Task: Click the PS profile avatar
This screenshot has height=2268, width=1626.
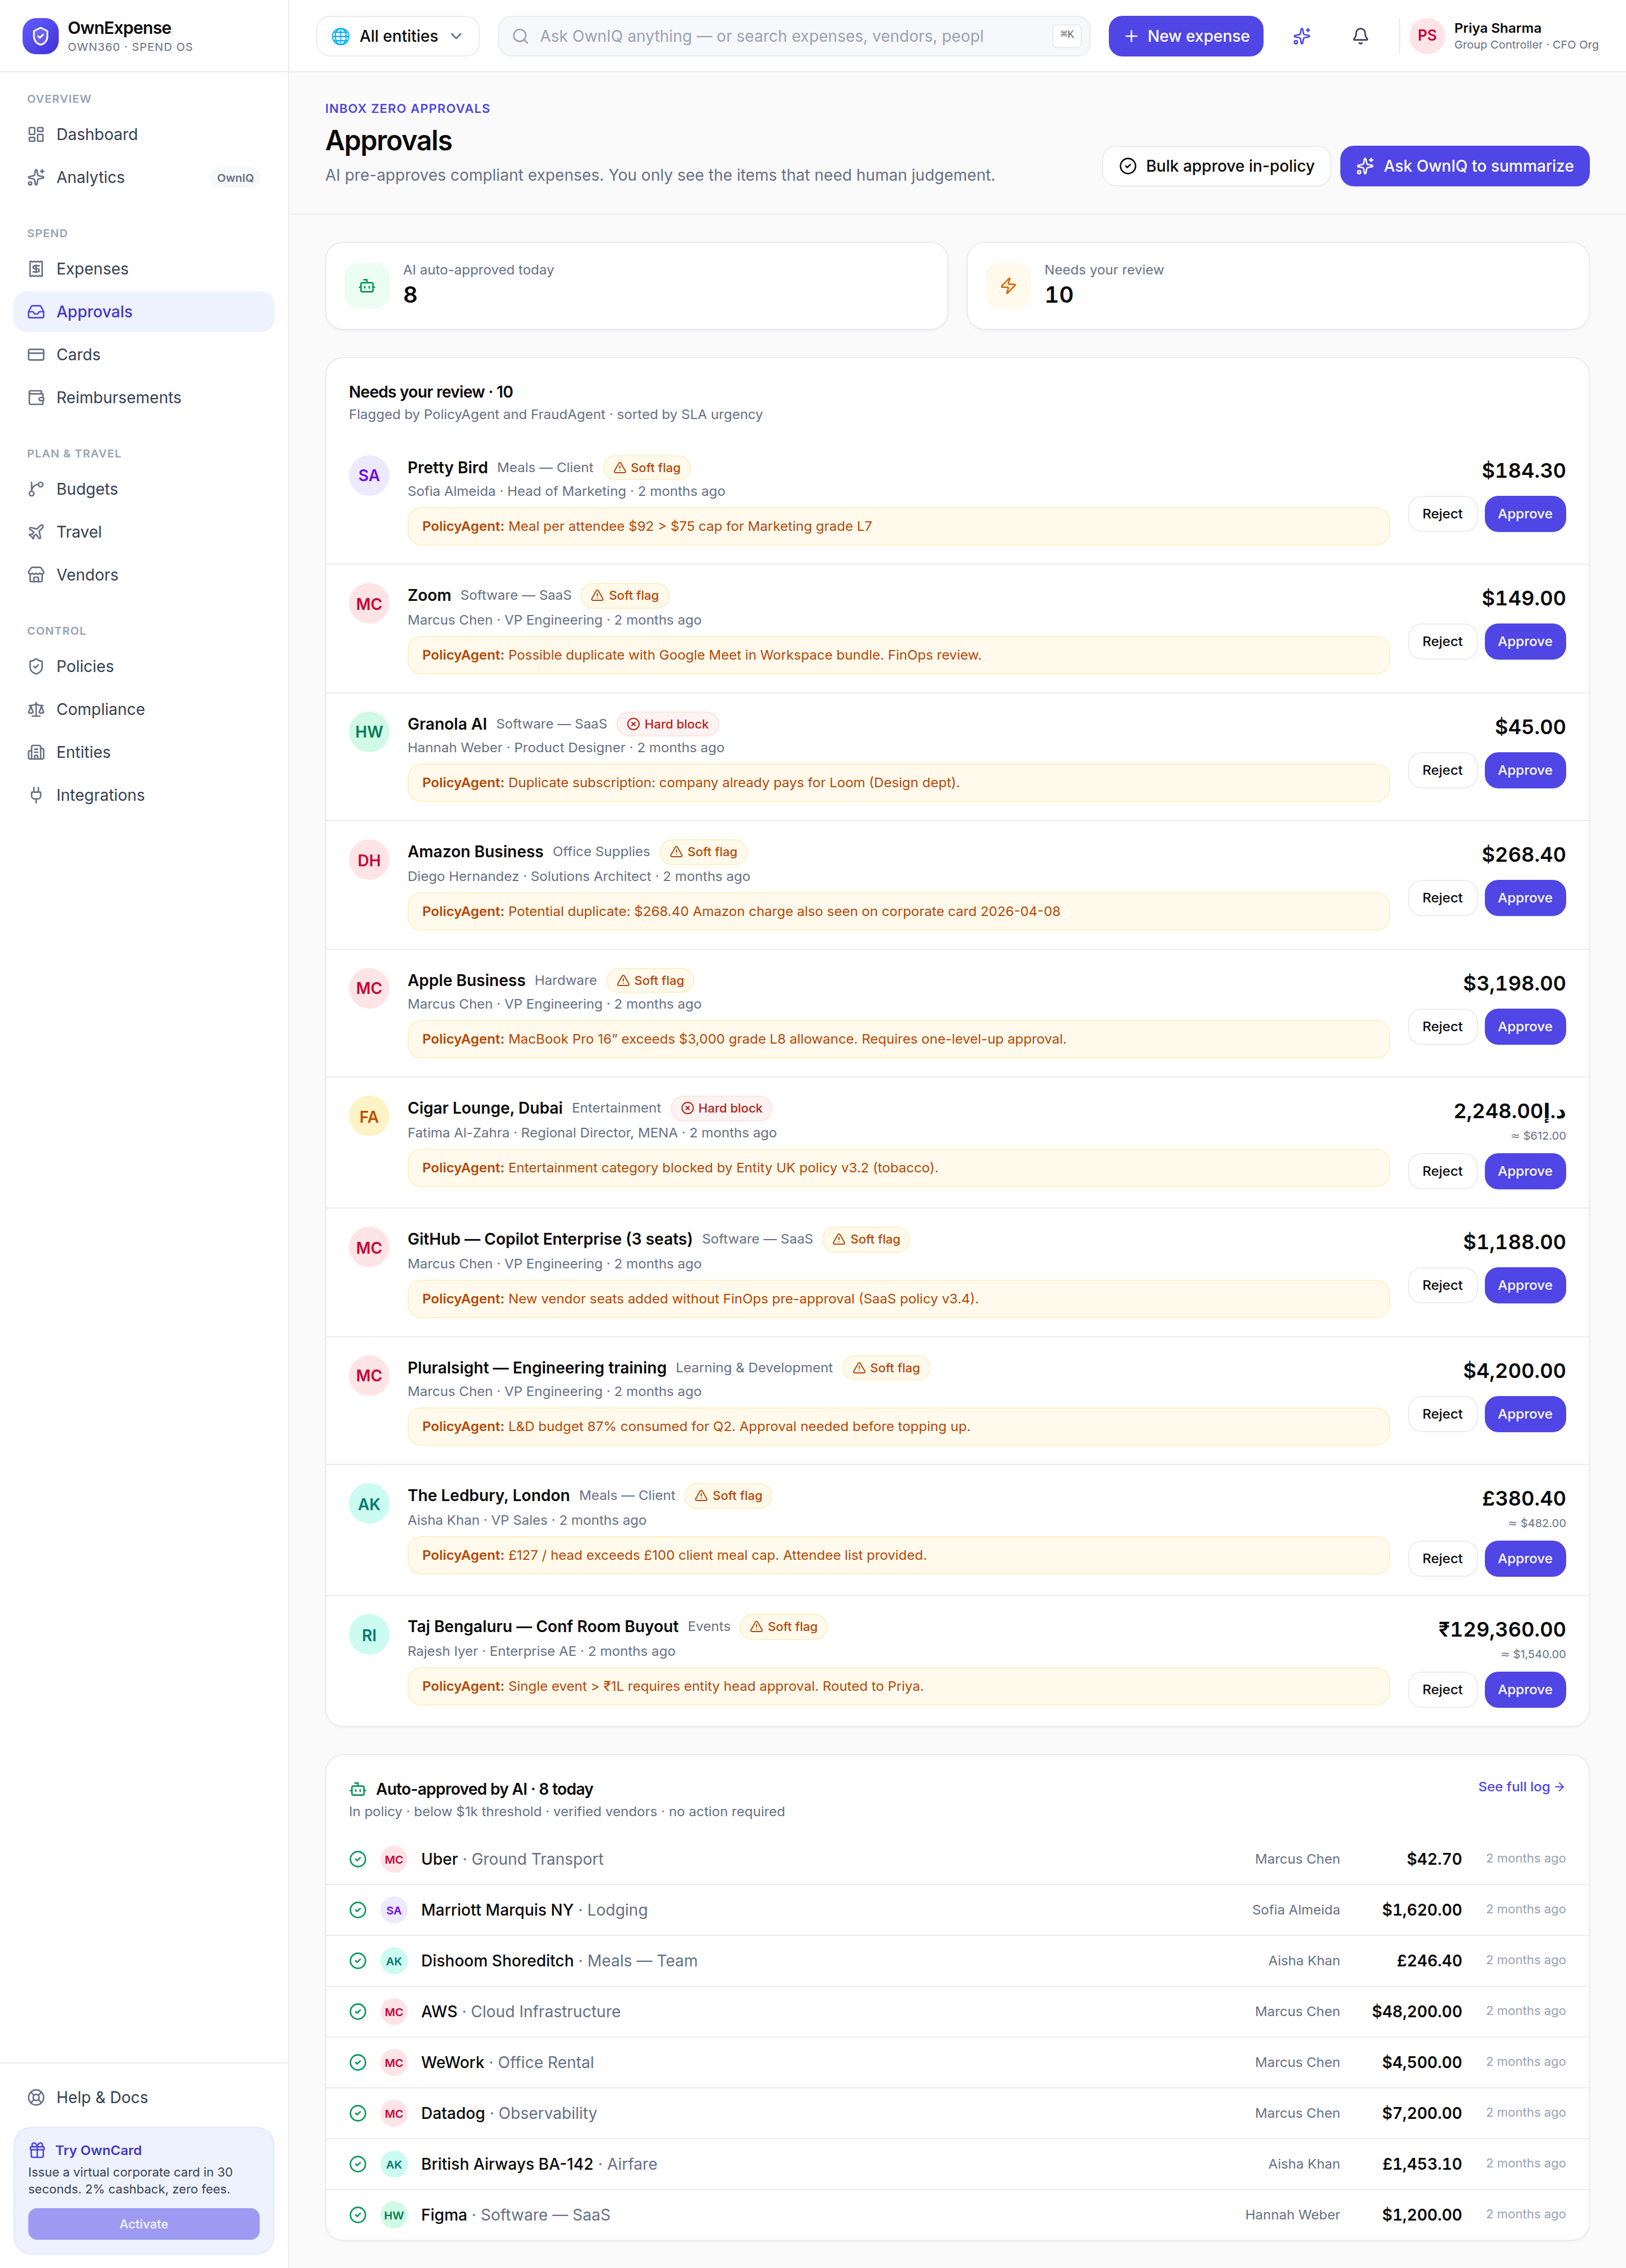Action: click(1427, 36)
